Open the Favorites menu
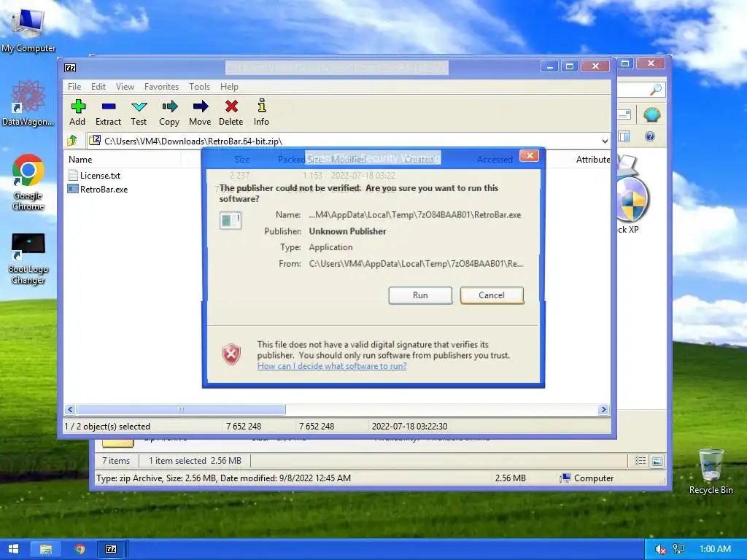 click(x=161, y=86)
